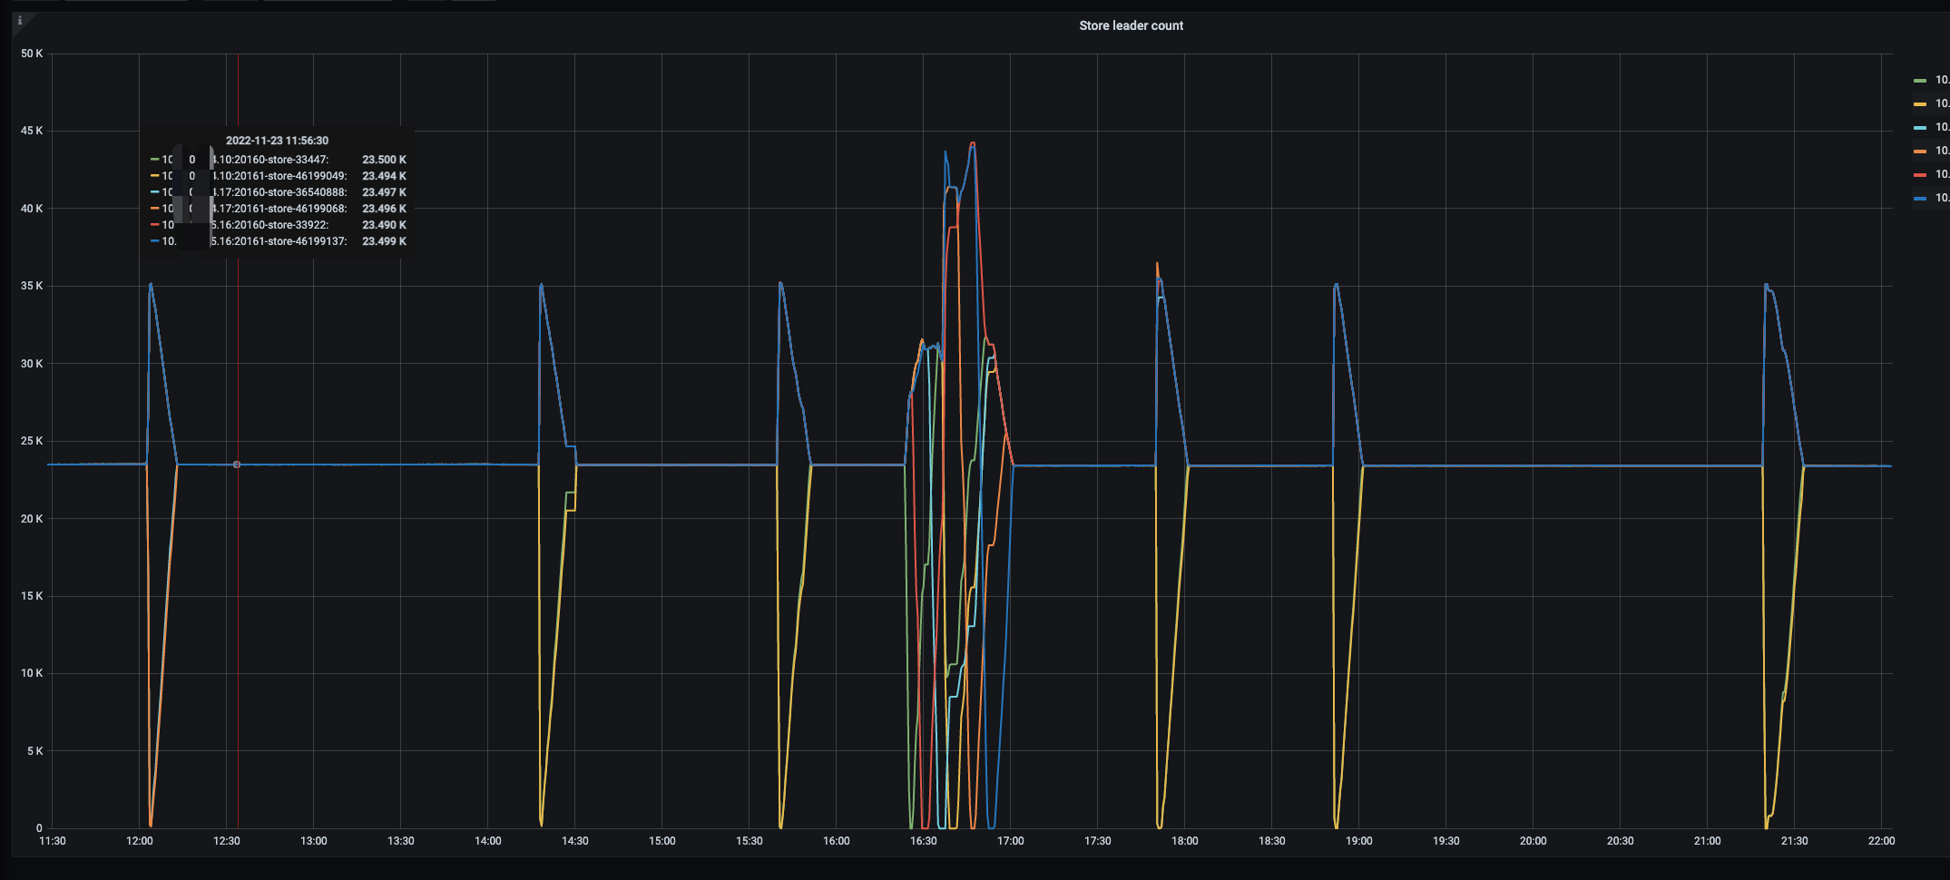This screenshot has width=1950, height=880.
Task: Click the yellow legend color swatch
Action: [1920, 104]
